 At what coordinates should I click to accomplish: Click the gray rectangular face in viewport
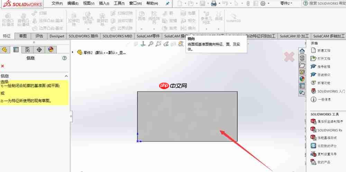[x=187, y=116]
